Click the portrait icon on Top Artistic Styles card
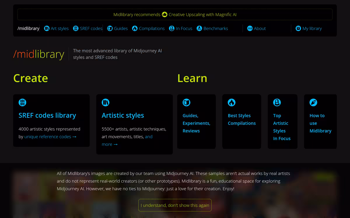Viewport: 350px width, 218px height. 277,102
